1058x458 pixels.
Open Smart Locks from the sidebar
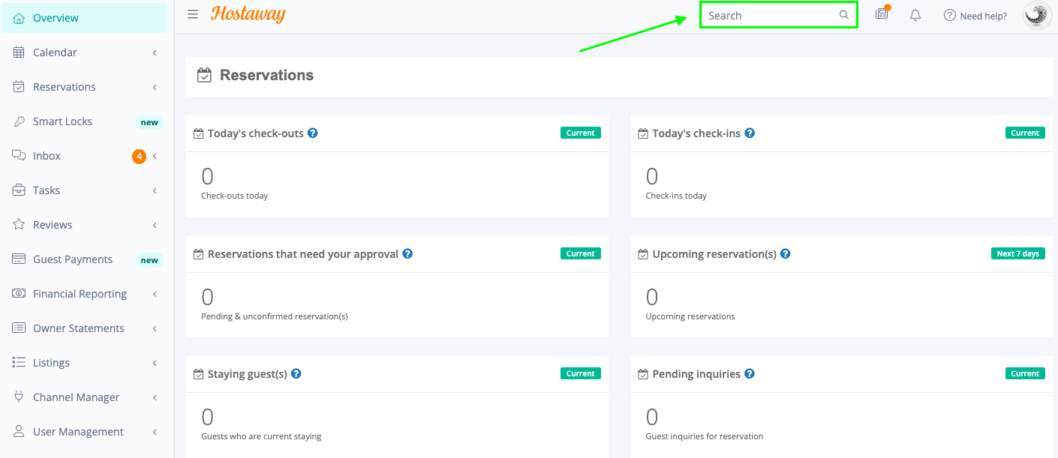click(62, 121)
